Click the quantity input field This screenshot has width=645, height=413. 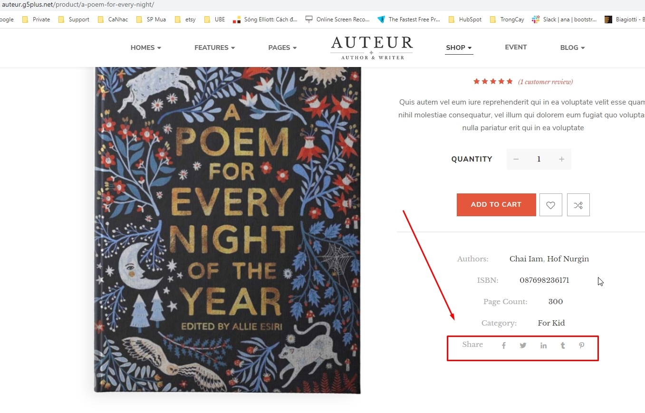(539, 159)
